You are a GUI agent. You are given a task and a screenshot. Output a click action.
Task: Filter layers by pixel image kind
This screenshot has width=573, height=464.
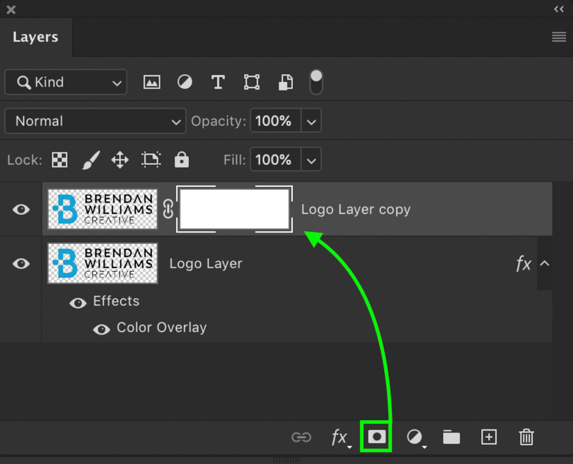pos(152,82)
